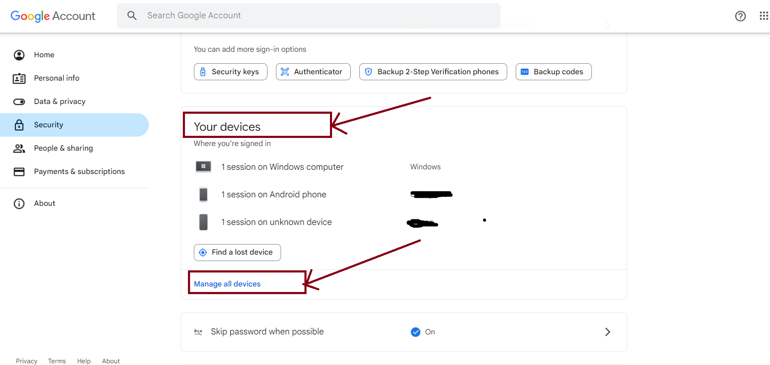Image resolution: width=770 pixels, height=365 pixels.
Task: Click the Windows computer device icon
Action: coord(203,166)
